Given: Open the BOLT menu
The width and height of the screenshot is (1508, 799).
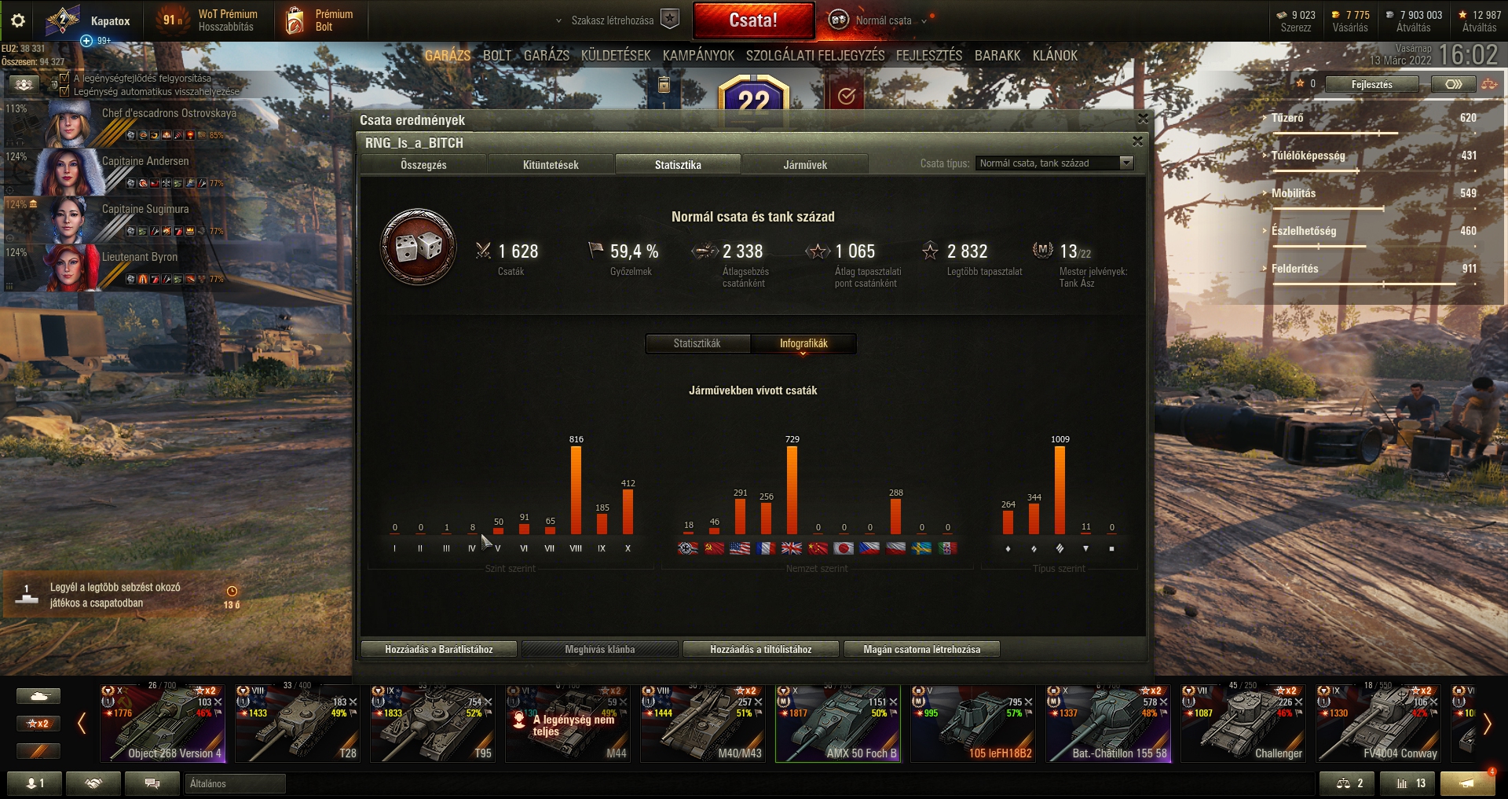Looking at the screenshot, I should pyautogui.click(x=497, y=56).
